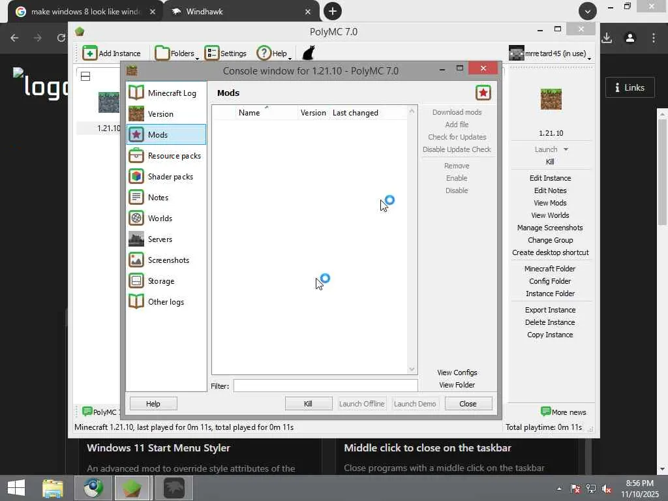The image size is (668, 501).
Task: Click the PolyMC Settings toolbar icon
Action: pos(212,53)
